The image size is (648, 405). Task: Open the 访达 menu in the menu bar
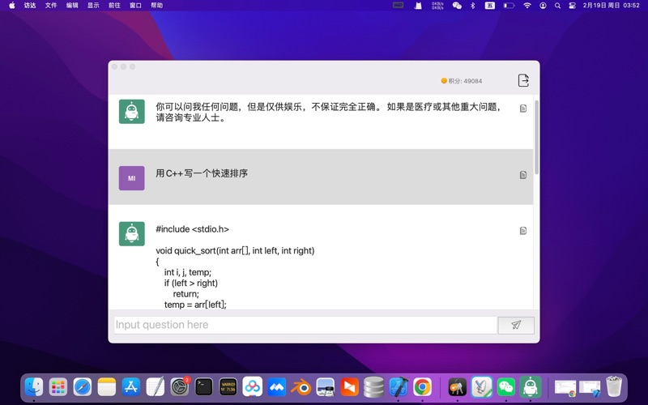click(x=30, y=6)
